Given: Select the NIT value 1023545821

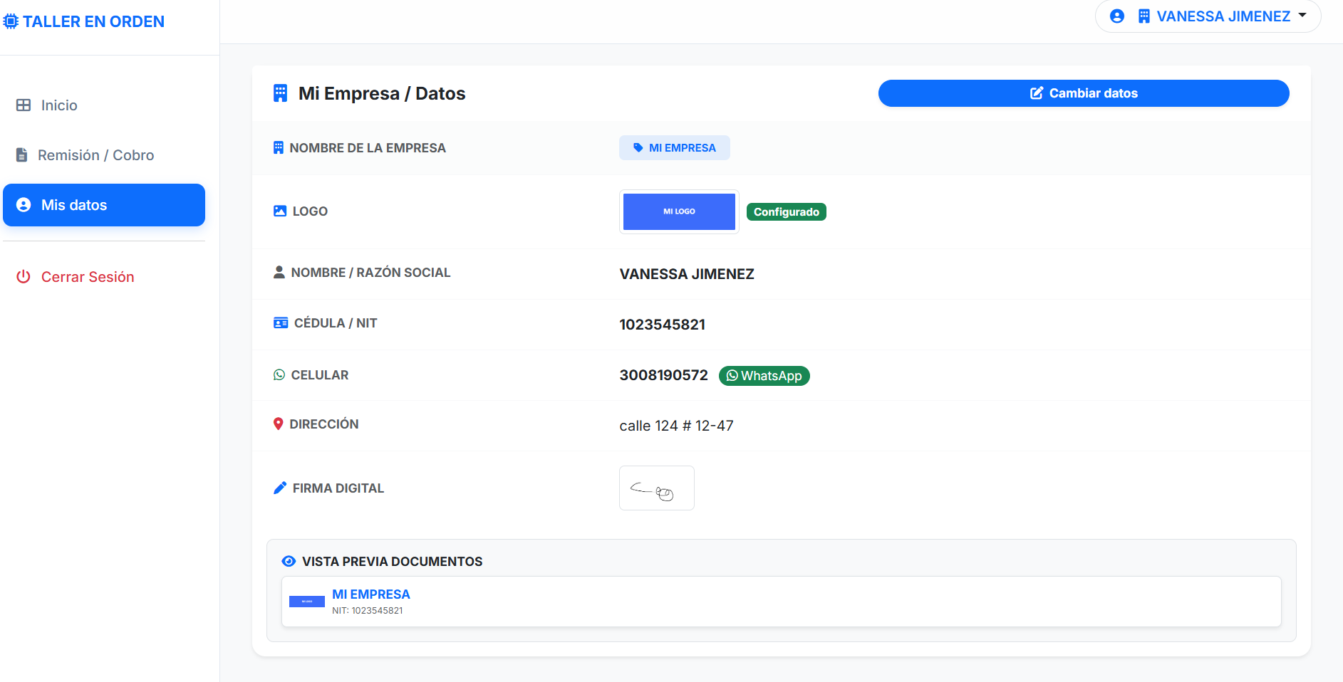Looking at the screenshot, I should click(662, 325).
